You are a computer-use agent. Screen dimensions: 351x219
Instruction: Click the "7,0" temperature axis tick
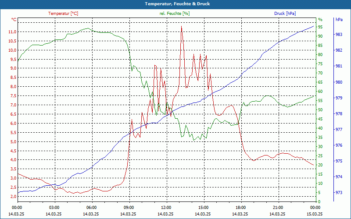tap(13, 105)
